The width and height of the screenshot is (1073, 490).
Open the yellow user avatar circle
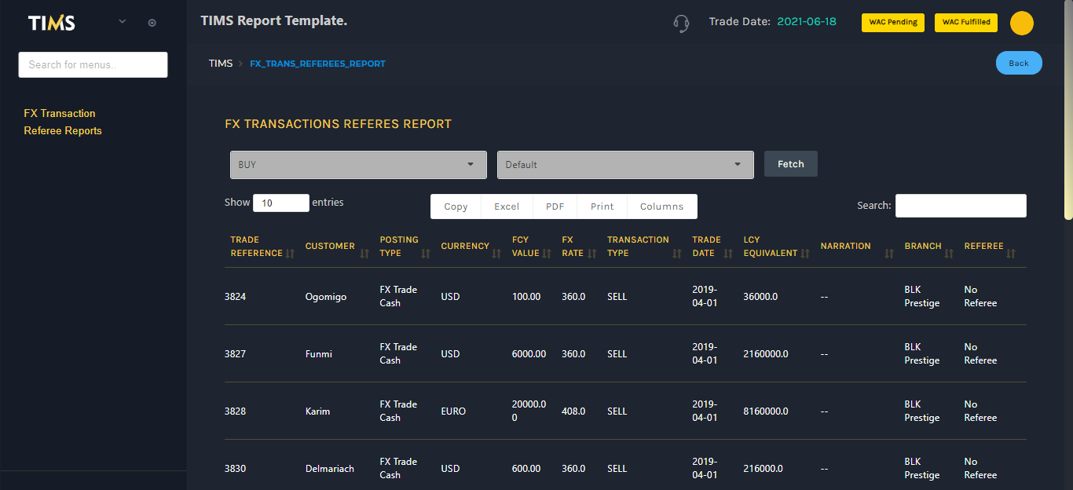[x=1021, y=24]
